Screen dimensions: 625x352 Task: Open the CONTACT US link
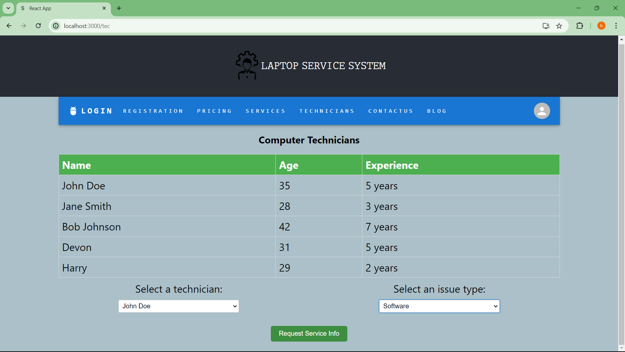(390, 111)
